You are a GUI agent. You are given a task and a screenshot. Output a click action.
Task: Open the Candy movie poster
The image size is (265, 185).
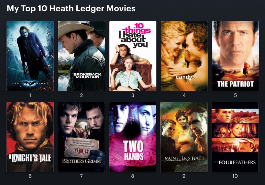click(184, 56)
